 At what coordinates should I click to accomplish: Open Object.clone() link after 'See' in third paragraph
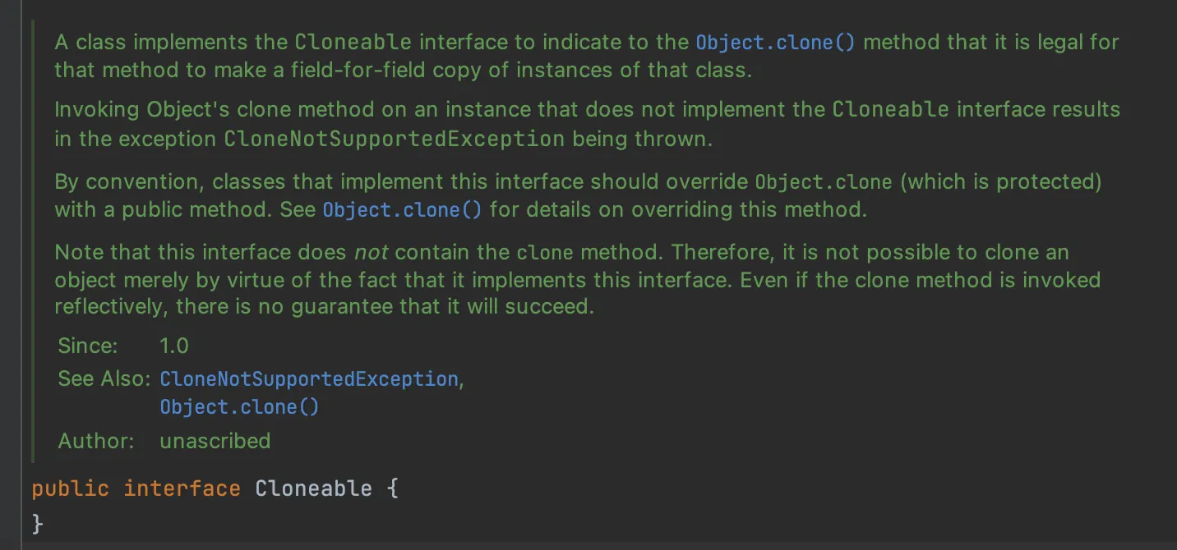pyautogui.click(x=402, y=209)
